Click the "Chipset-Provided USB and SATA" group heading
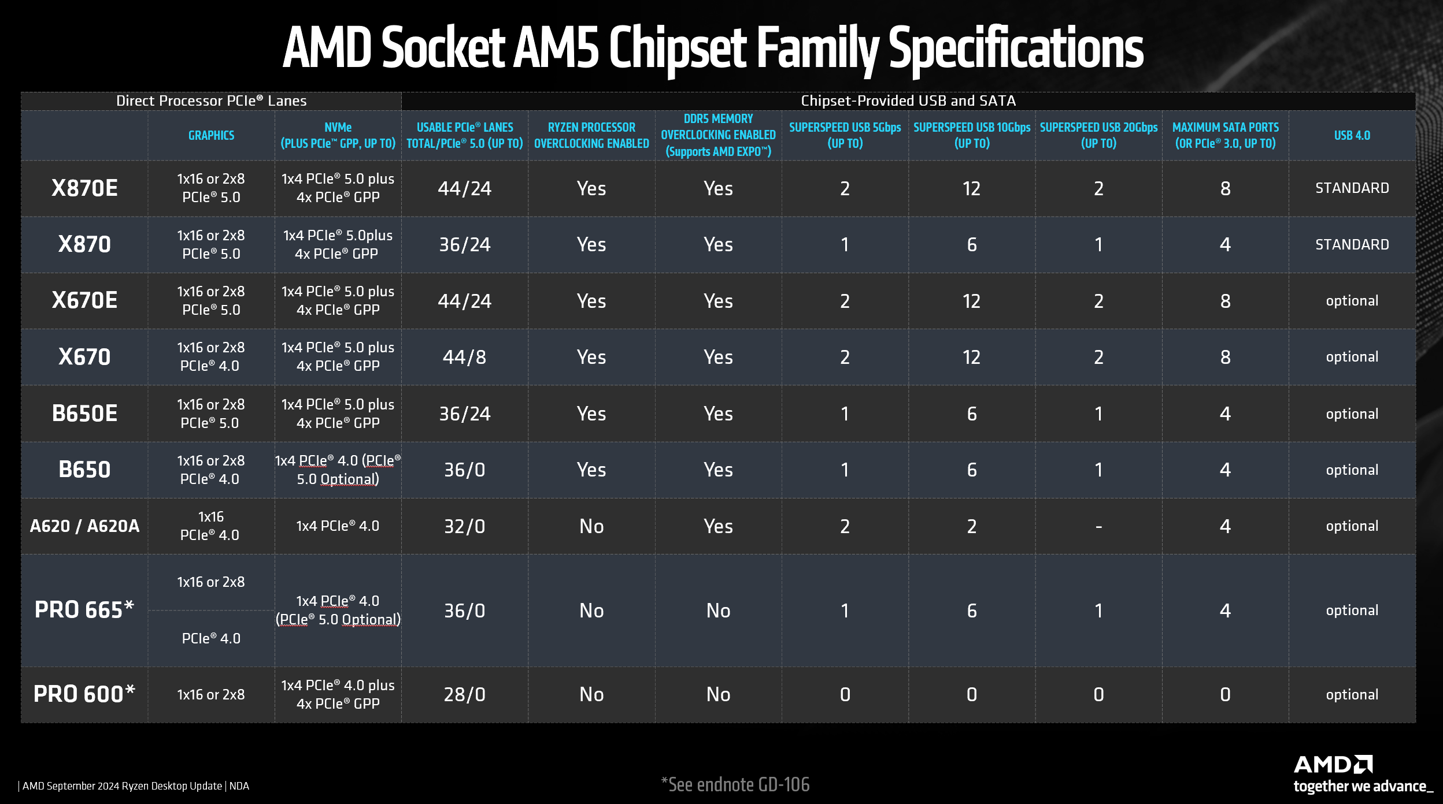This screenshot has height=804, width=1443. tap(908, 101)
